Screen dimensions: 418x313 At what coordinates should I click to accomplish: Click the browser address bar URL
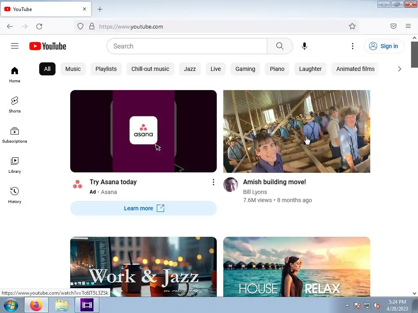click(131, 26)
